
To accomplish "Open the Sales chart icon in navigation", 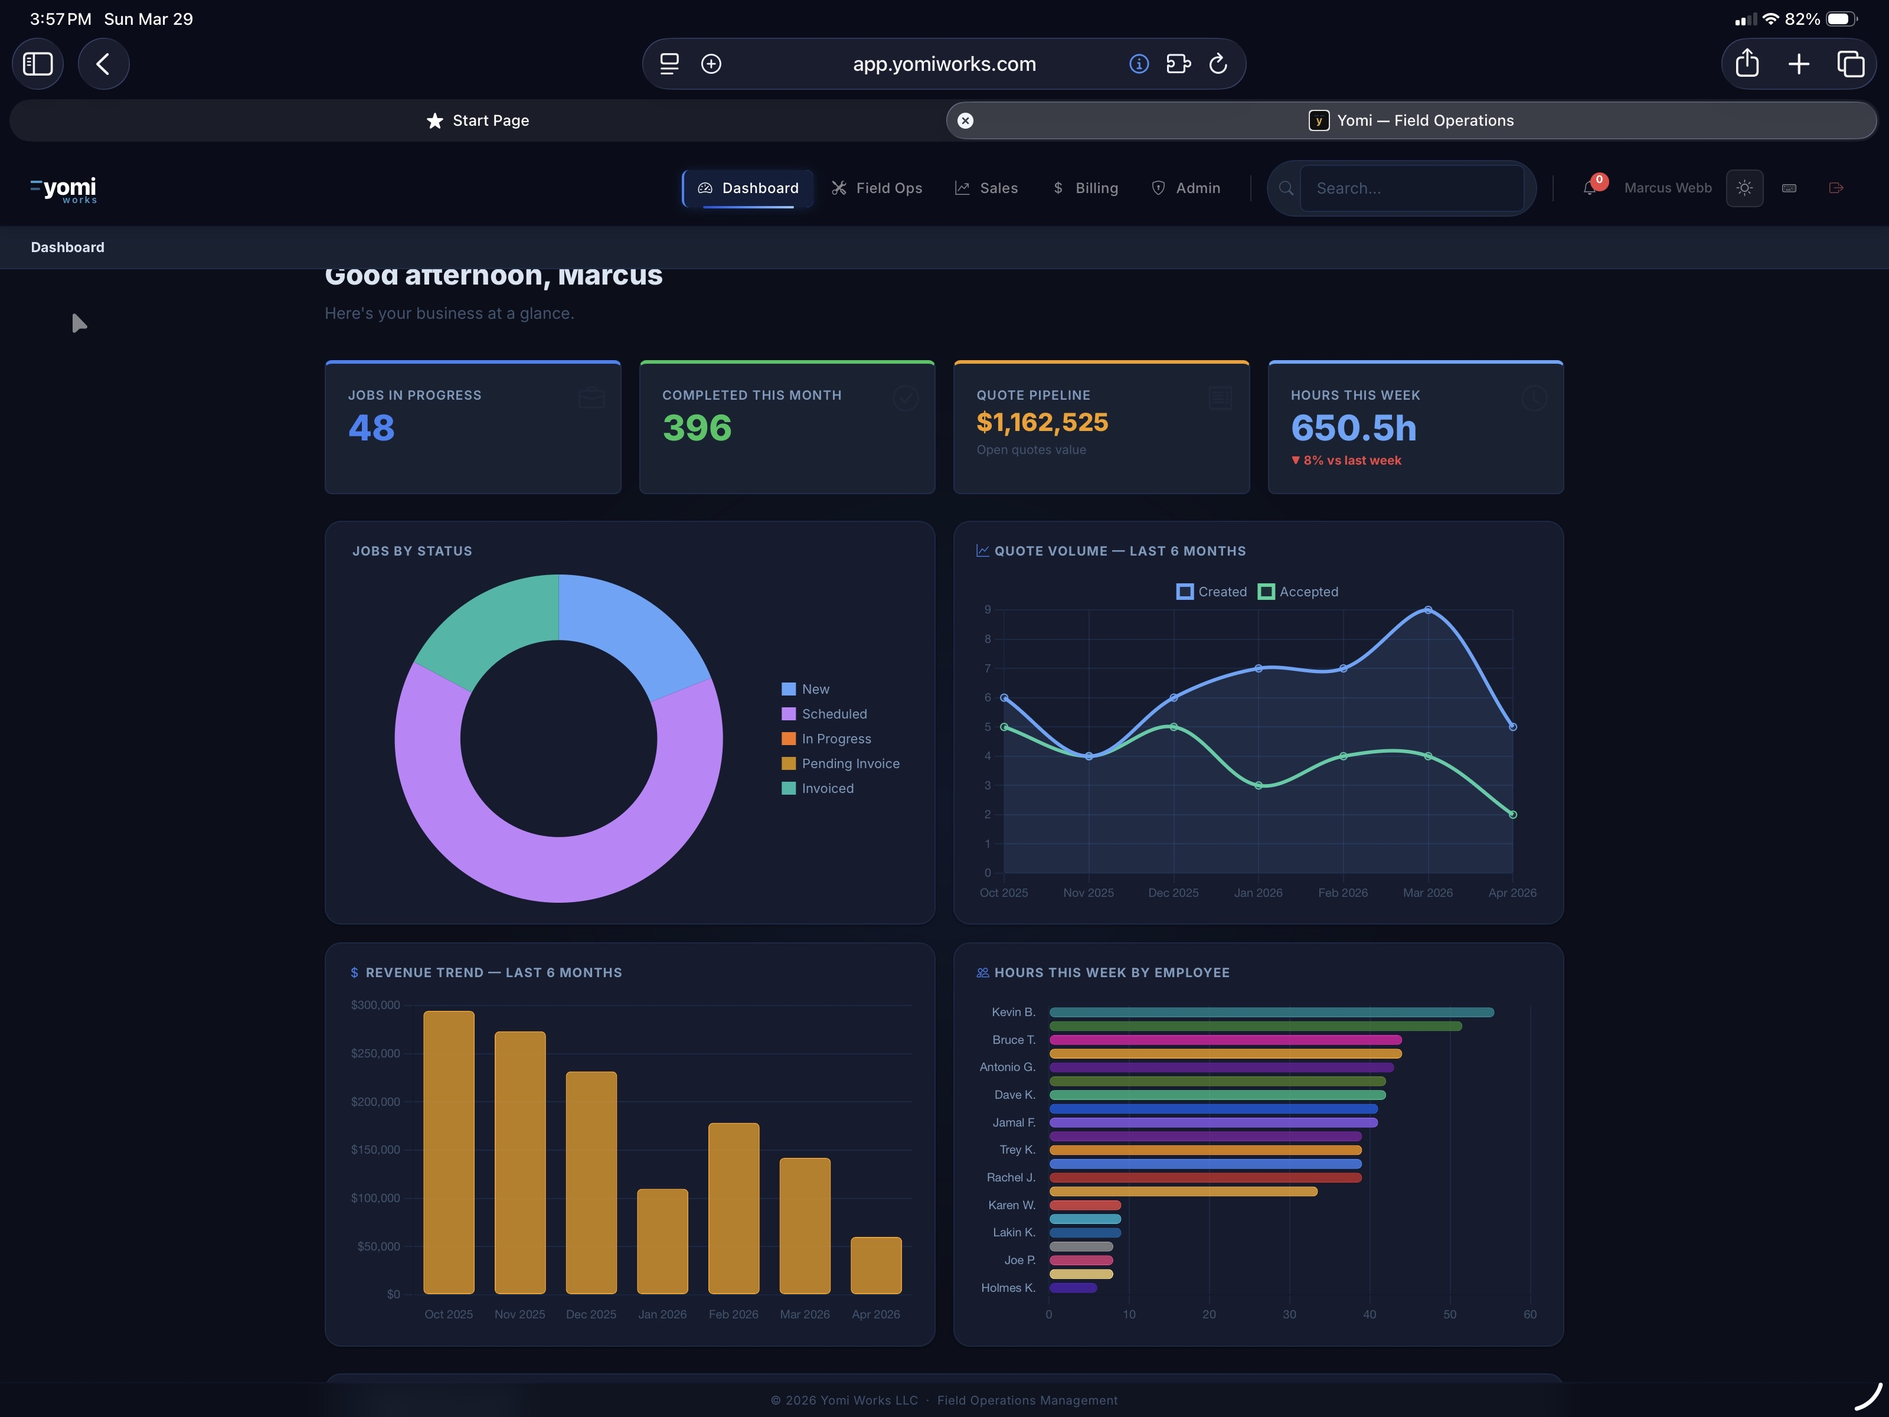I will 963,188.
